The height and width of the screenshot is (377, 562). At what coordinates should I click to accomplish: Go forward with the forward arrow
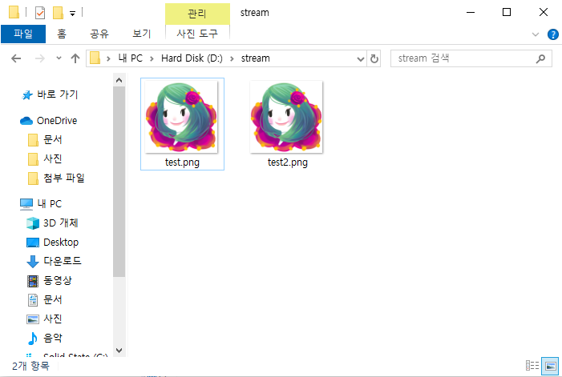(40, 58)
